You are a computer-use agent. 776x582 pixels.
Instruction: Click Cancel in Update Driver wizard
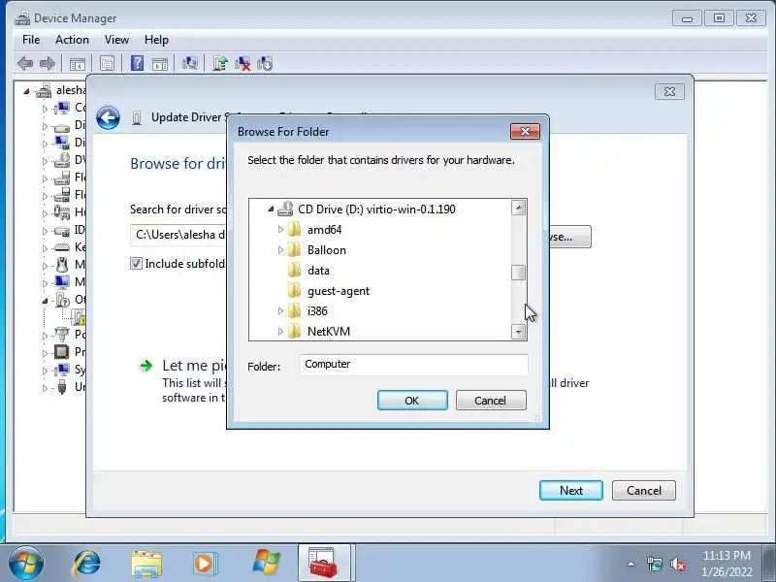(644, 491)
